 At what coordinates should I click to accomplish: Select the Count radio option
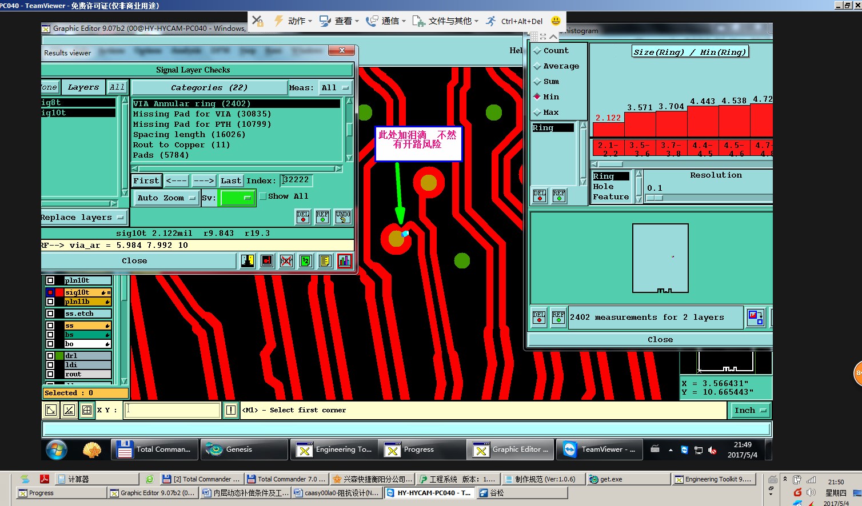(x=537, y=51)
